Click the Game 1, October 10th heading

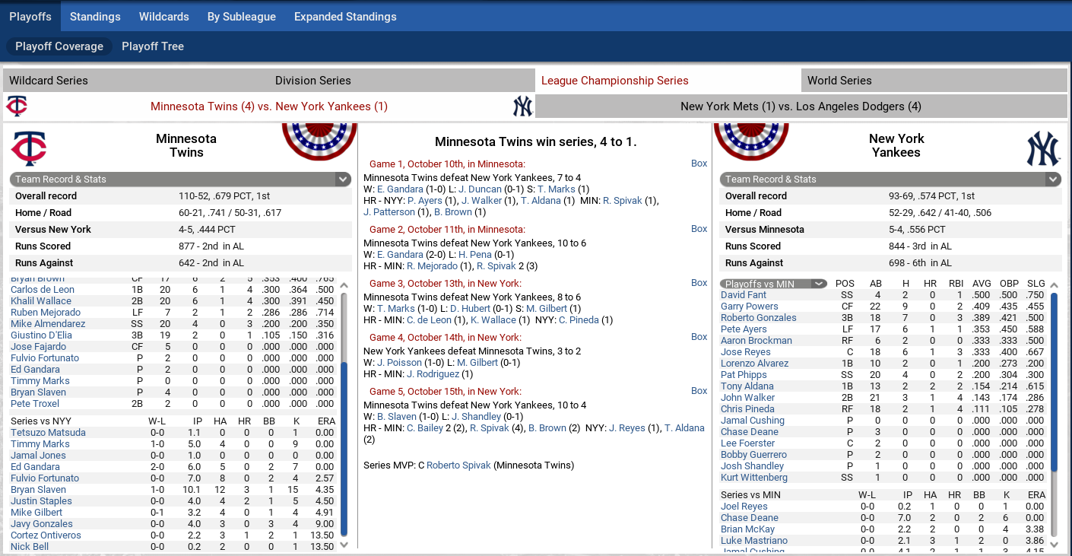447,164
